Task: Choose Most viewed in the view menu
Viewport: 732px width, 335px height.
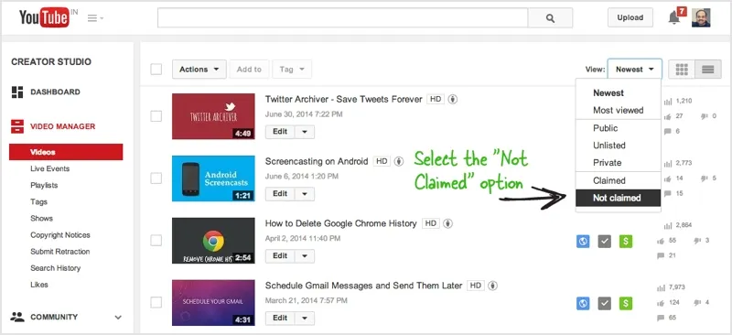Action: 618,110
